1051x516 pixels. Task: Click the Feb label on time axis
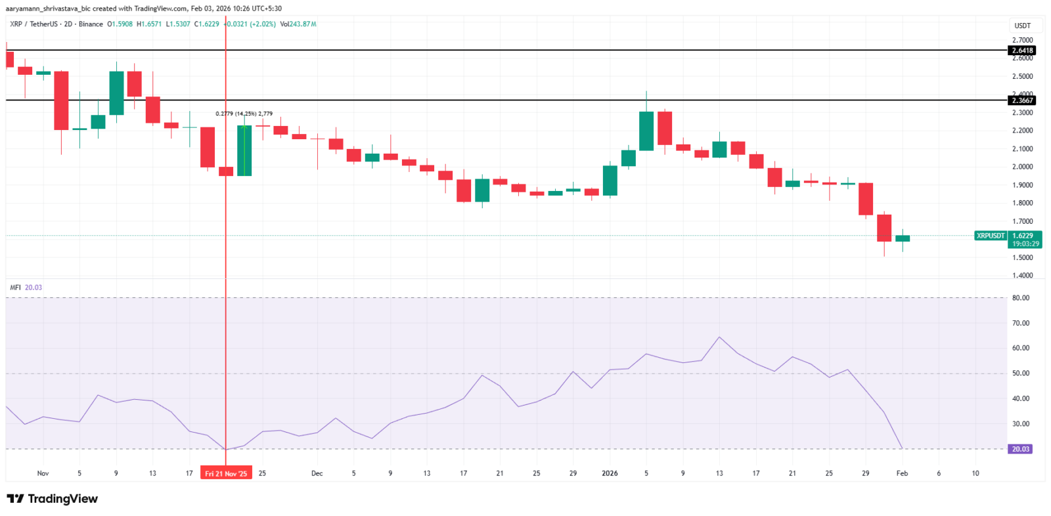(902, 473)
